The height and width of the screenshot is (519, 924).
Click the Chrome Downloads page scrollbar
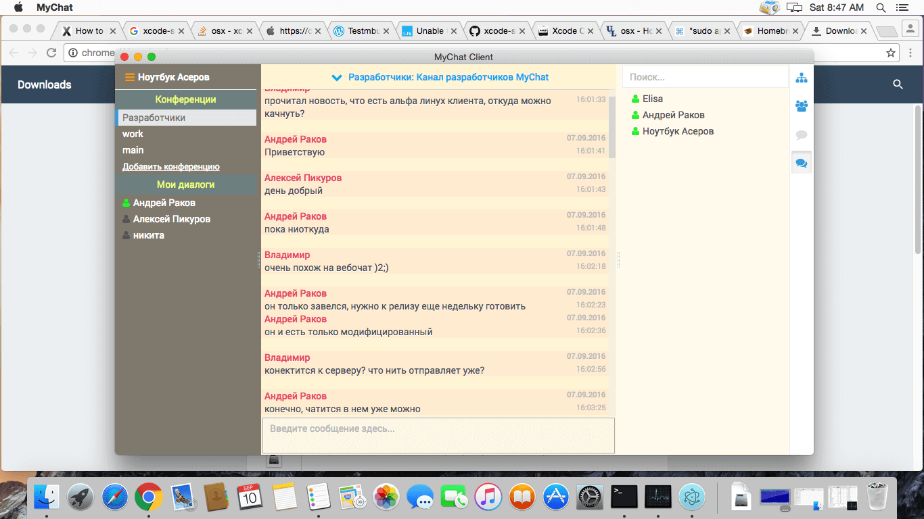pyautogui.click(x=918, y=179)
